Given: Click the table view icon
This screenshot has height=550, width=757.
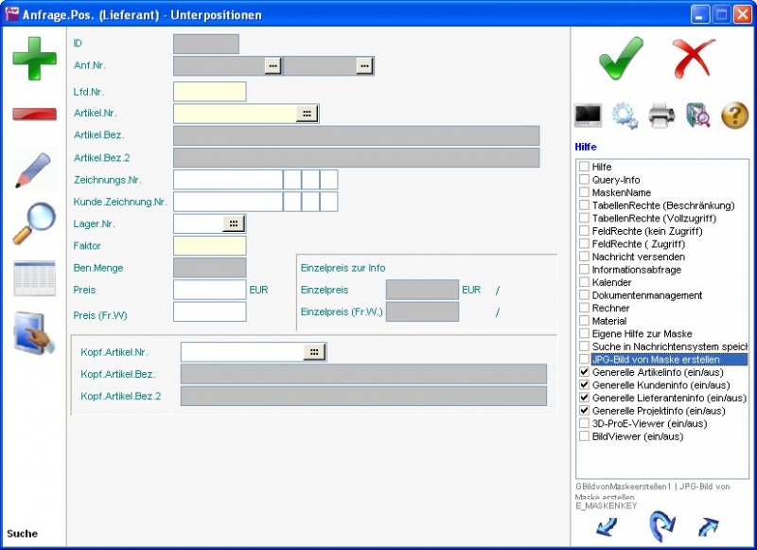Looking at the screenshot, I should [x=34, y=278].
